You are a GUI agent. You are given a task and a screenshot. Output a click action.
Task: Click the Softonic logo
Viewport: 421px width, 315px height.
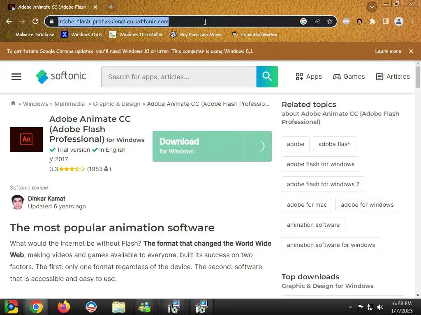pos(61,77)
